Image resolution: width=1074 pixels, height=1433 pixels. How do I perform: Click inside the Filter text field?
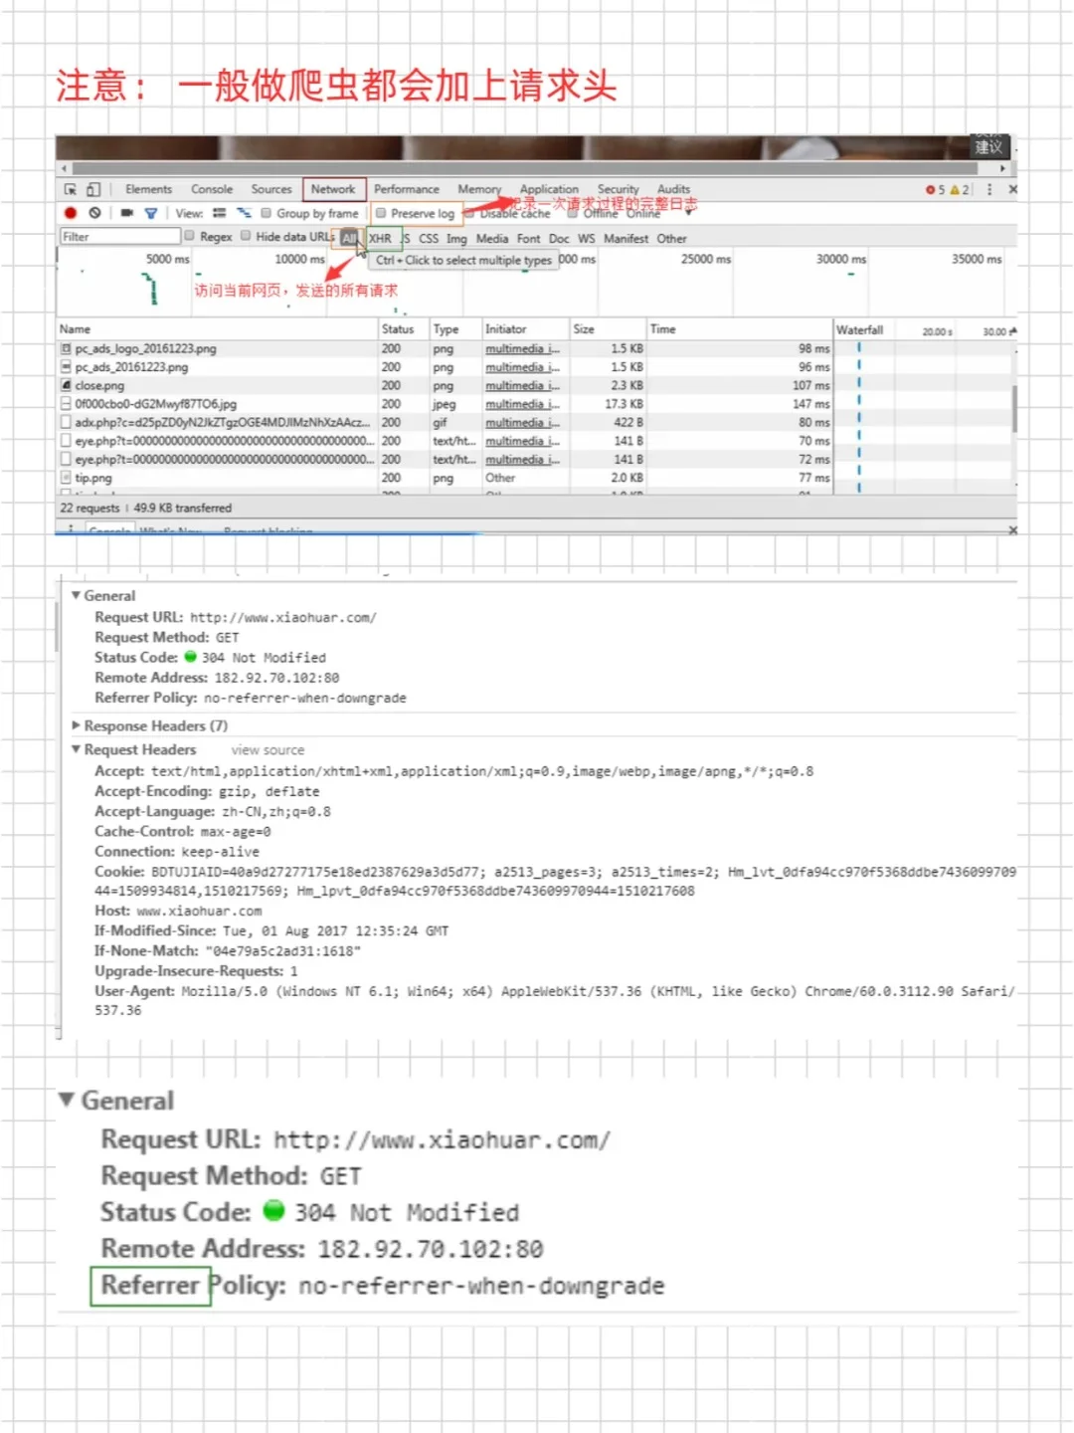[x=120, y=237]
